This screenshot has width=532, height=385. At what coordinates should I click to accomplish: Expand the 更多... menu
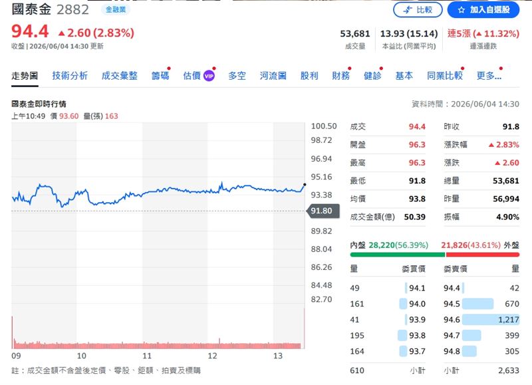(x=489, y=76)
